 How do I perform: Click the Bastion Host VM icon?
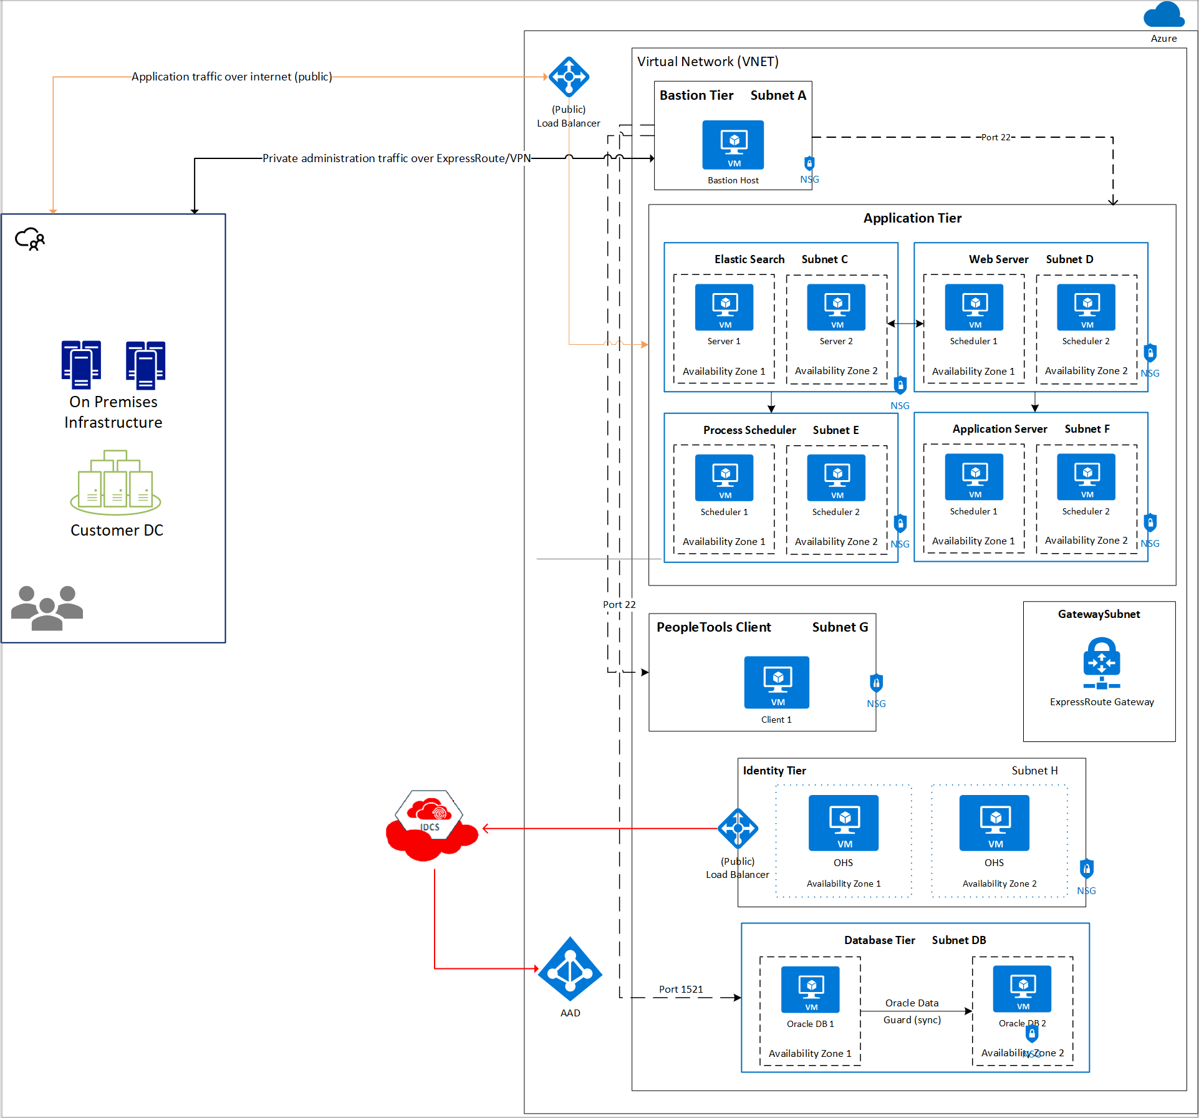pyautogui.click(x=733, y=145)
